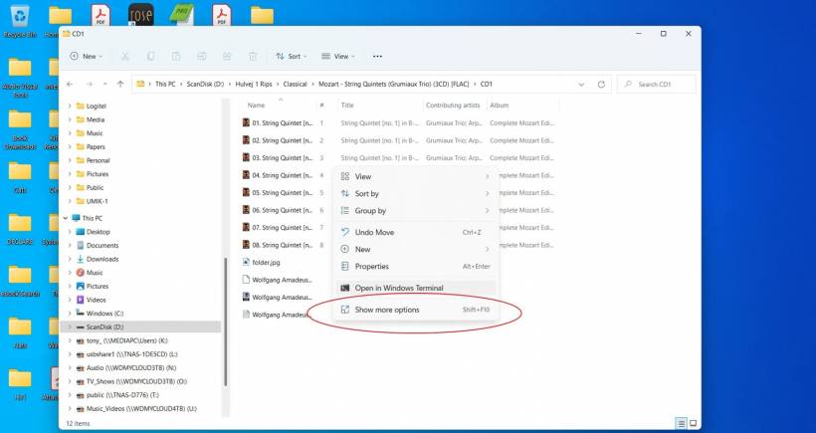Collapse the This PC tree node
Viewport: 816px width, 433px height.
click(66, 218)
